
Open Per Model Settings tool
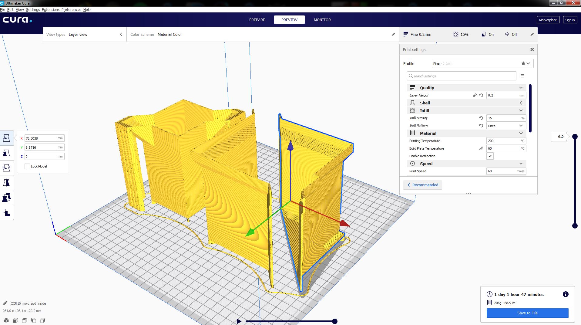(6, 198)
